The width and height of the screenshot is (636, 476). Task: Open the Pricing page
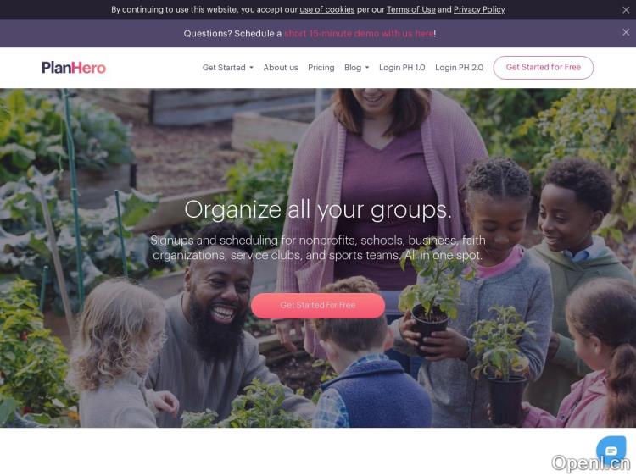[x=321, y=68]
